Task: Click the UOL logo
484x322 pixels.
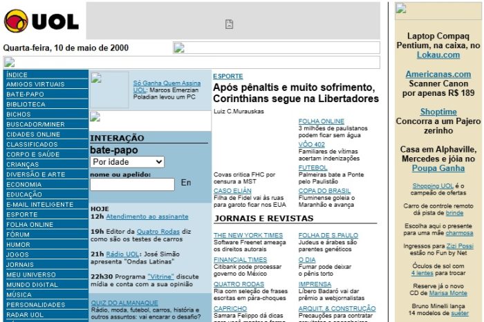Action: tap(41, 21)
